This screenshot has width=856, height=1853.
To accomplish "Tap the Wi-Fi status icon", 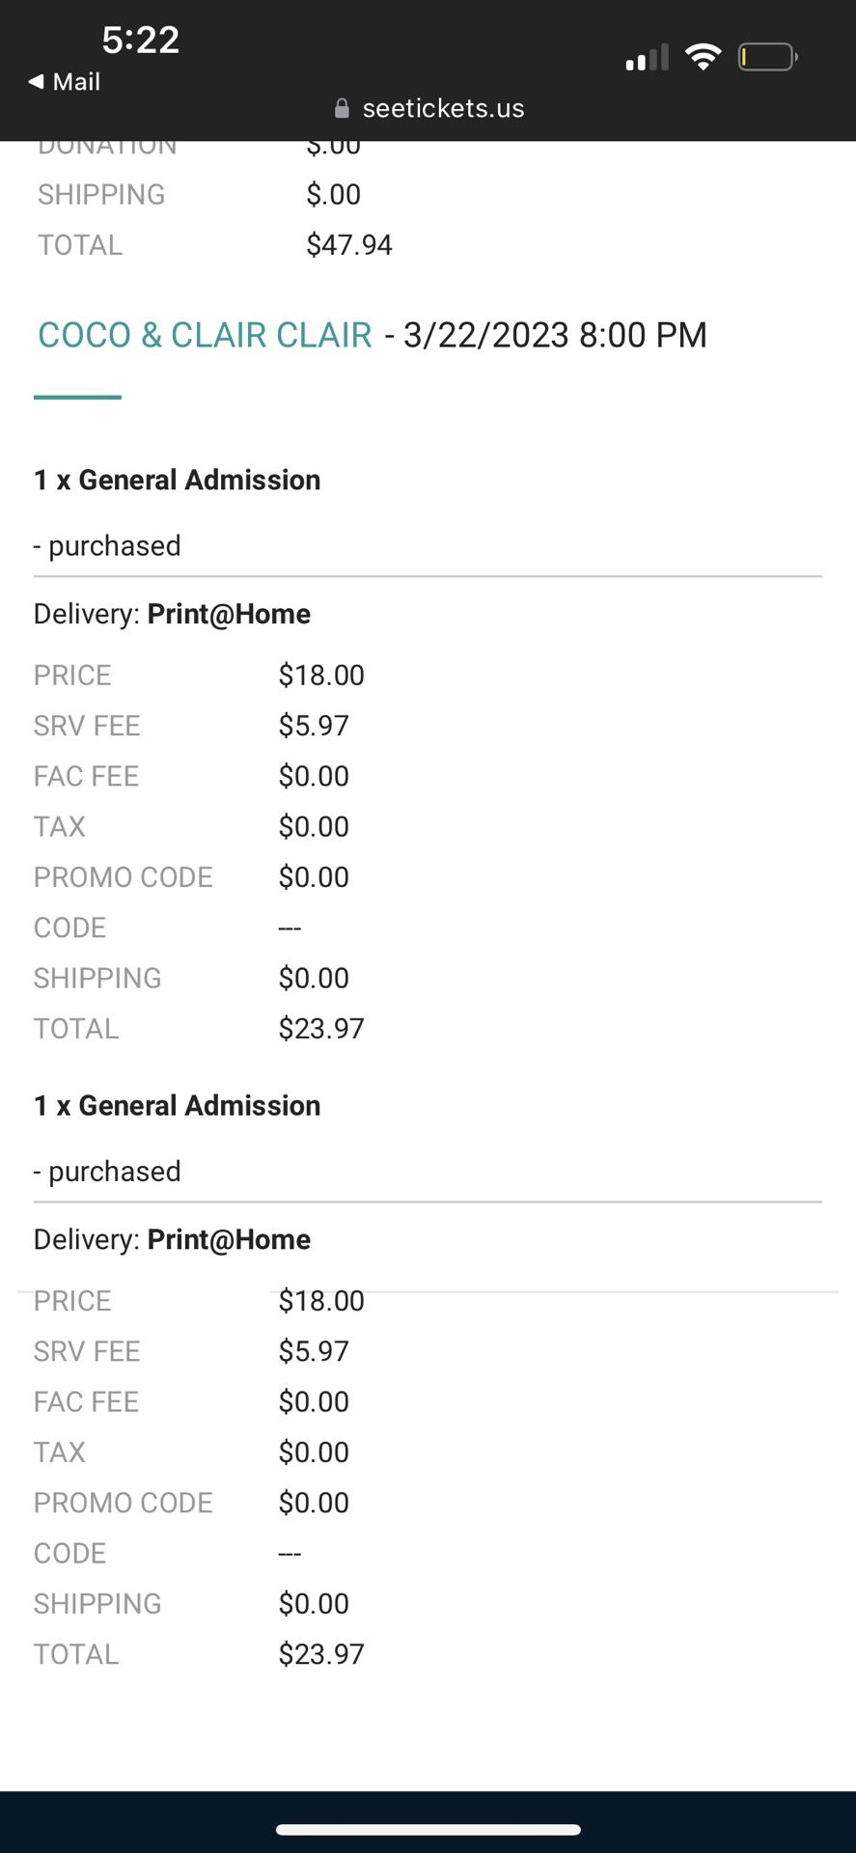I will [704, 57].
